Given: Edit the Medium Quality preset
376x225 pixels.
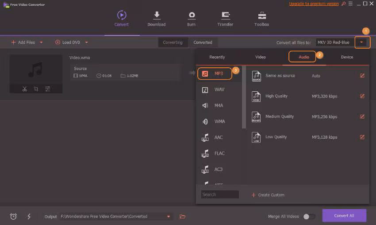Looking at the screenshot, I should [x=362, y=116].
